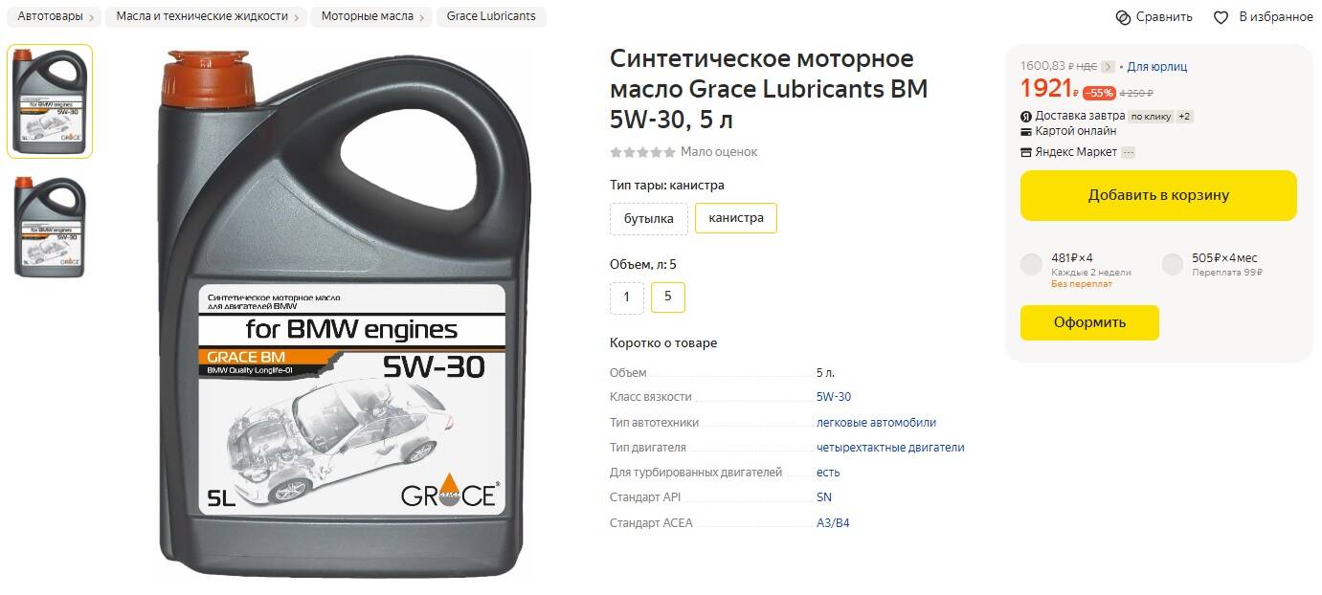Click the Добавить в корзину button
The image size is (1322, 595).
[1158, 195]
